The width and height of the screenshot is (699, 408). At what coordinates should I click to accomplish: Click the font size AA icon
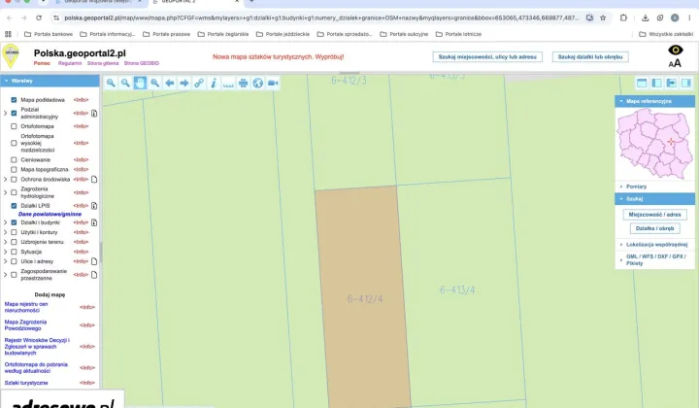tap(675, 63)
